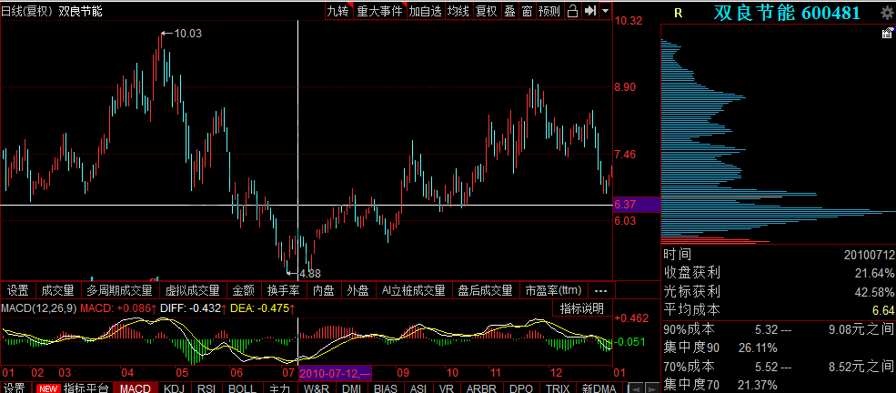Open the dropdown arrow at toolbar end
Screen dimensions: 896x393
click(605, 11)
